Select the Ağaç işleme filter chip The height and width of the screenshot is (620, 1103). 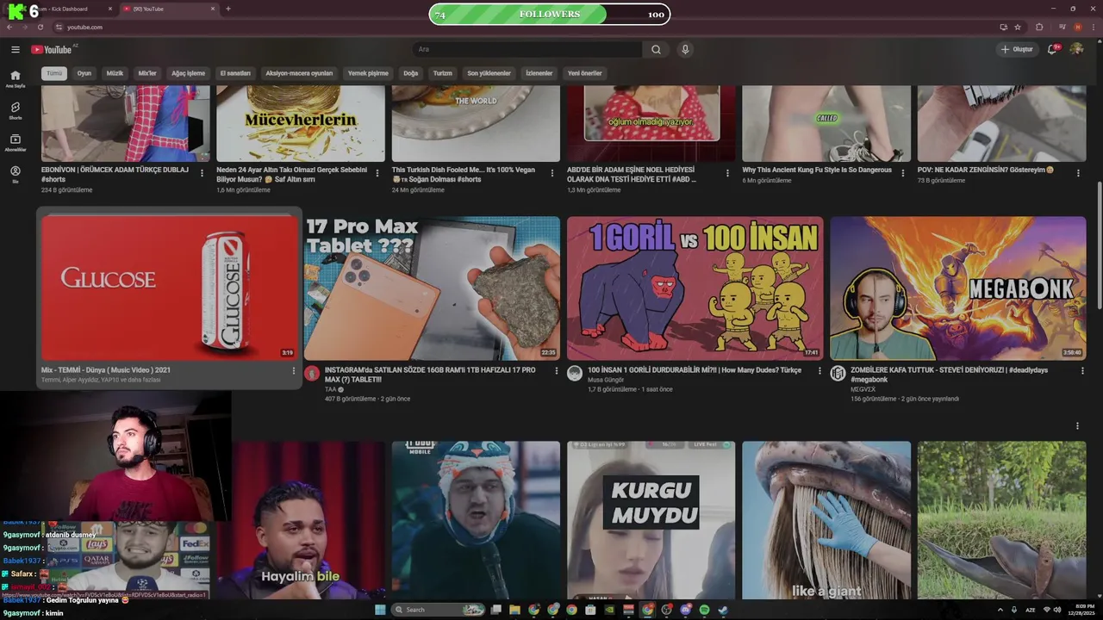point(188,73)
